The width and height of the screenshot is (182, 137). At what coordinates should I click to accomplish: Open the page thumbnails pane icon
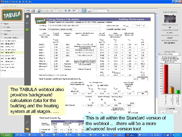(x=27, y=16)
